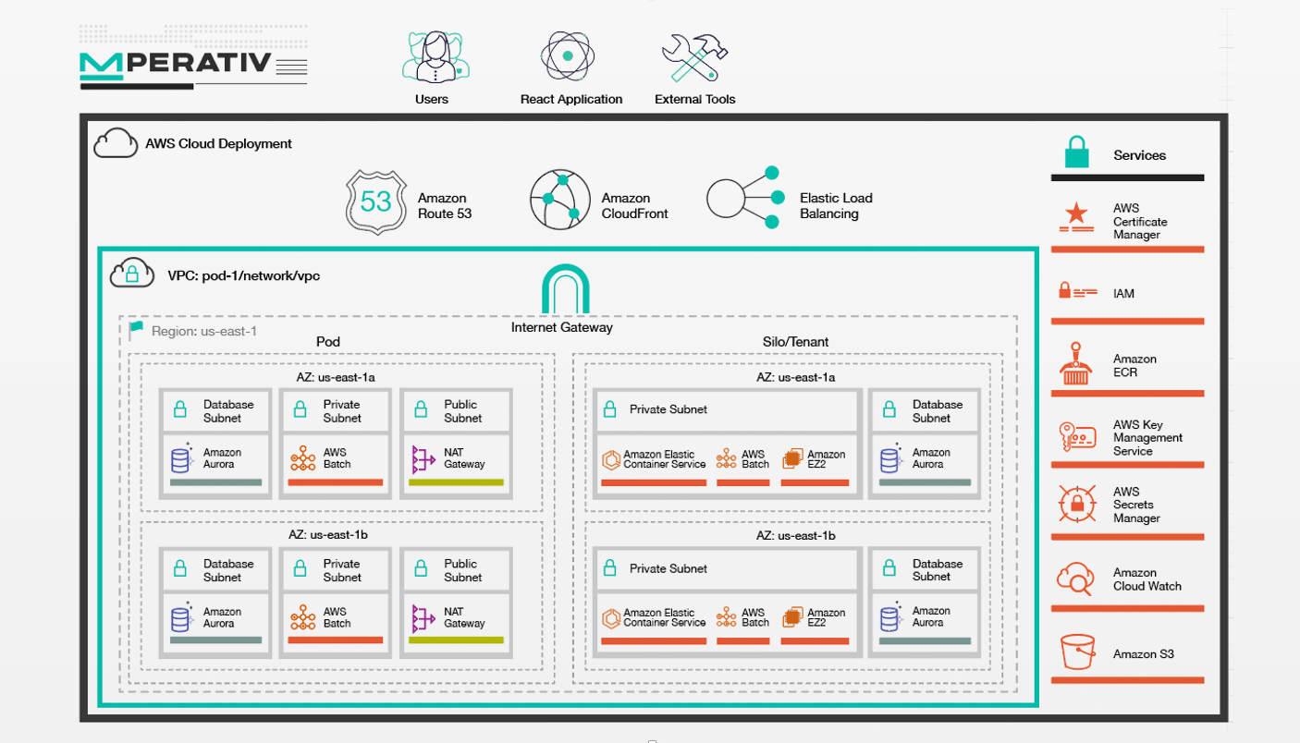Click the Users icon at top
This screenshot has height=743, width=1300.
click(435, 57)
